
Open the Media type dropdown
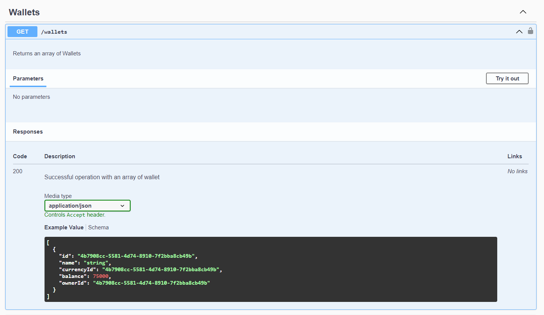point(87,205)
